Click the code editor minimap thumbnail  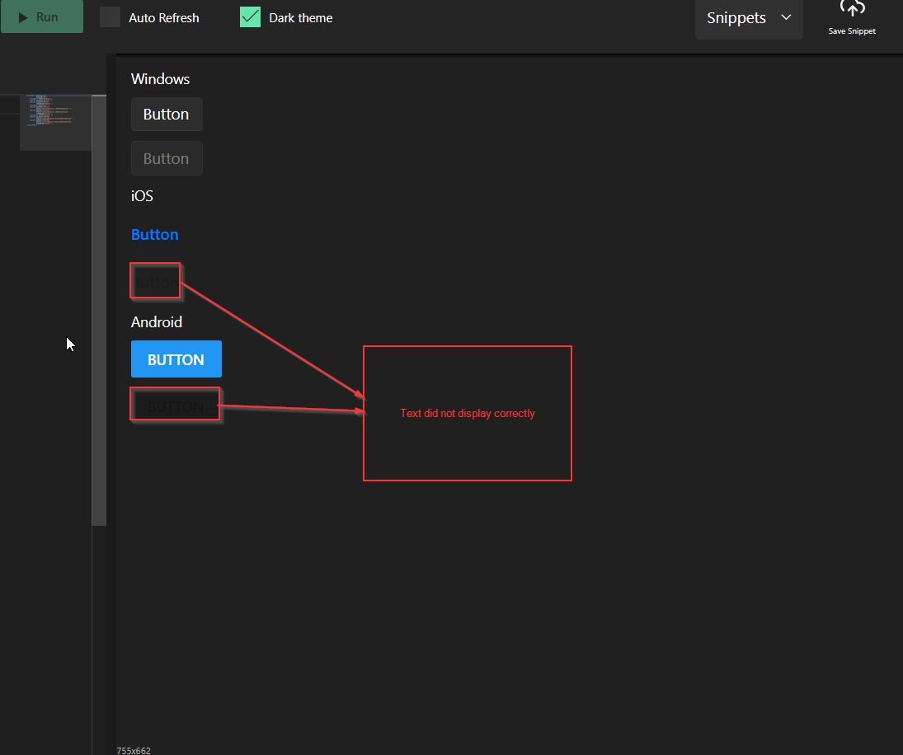[x=55, y=122]
